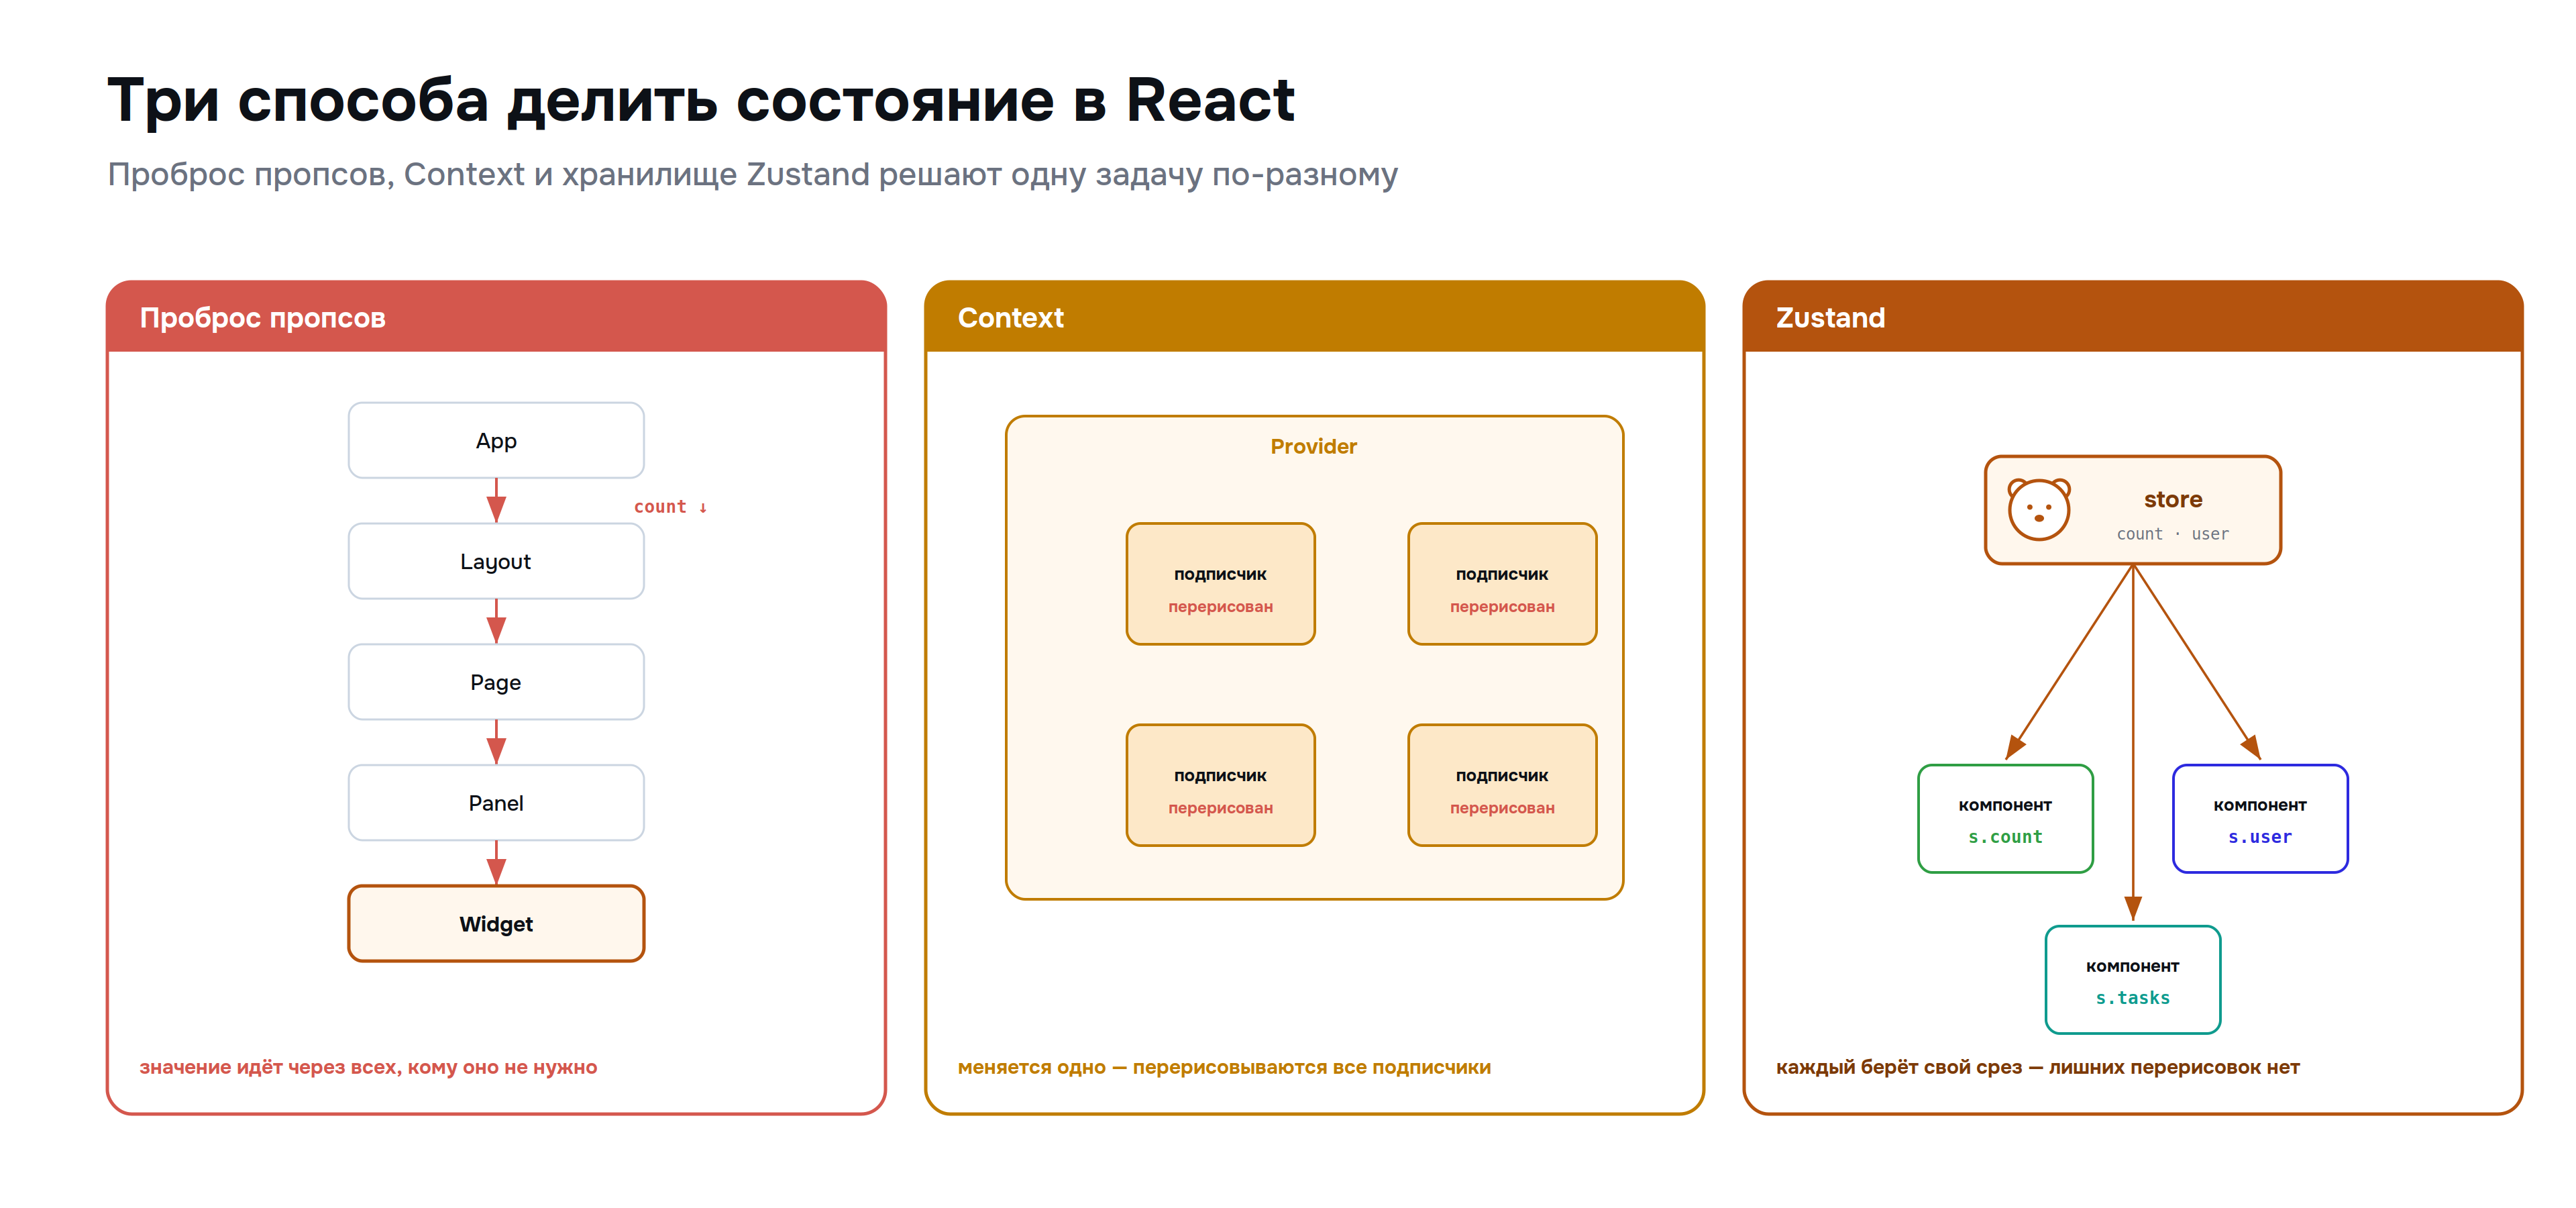
Task: Select the 'Проброс пропсов' panel header
Action: coord(496,317)
